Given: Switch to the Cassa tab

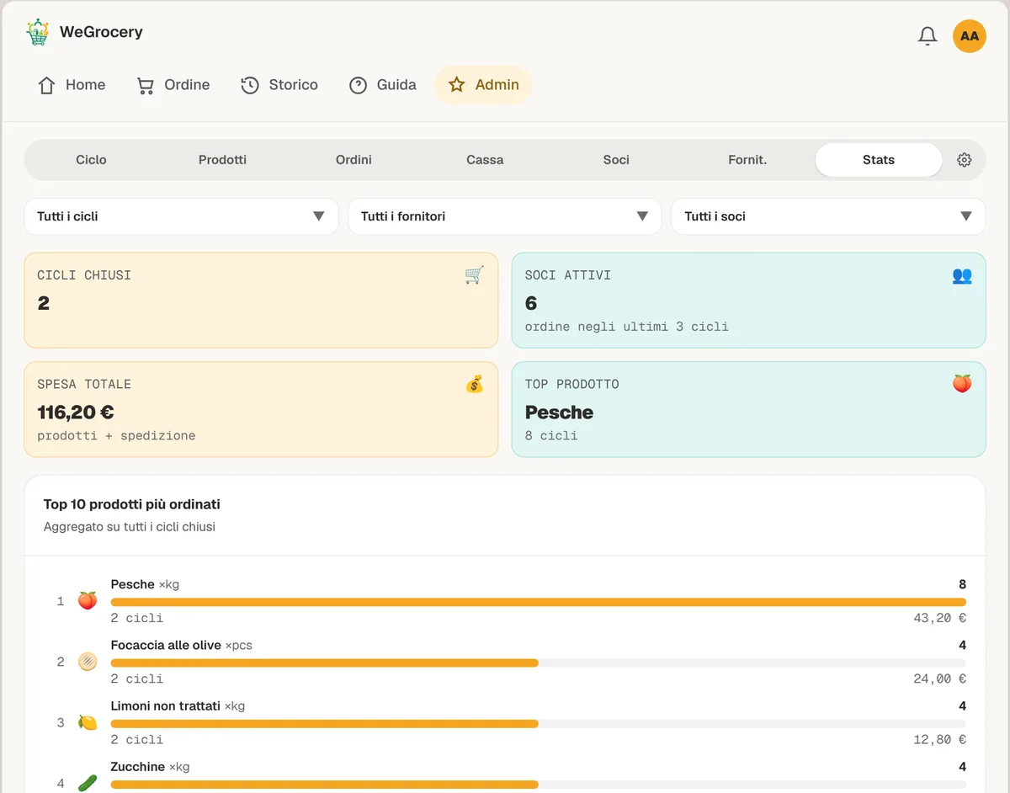Looking at the screenshot, I should pyautogui.click(x=485, y=160).
